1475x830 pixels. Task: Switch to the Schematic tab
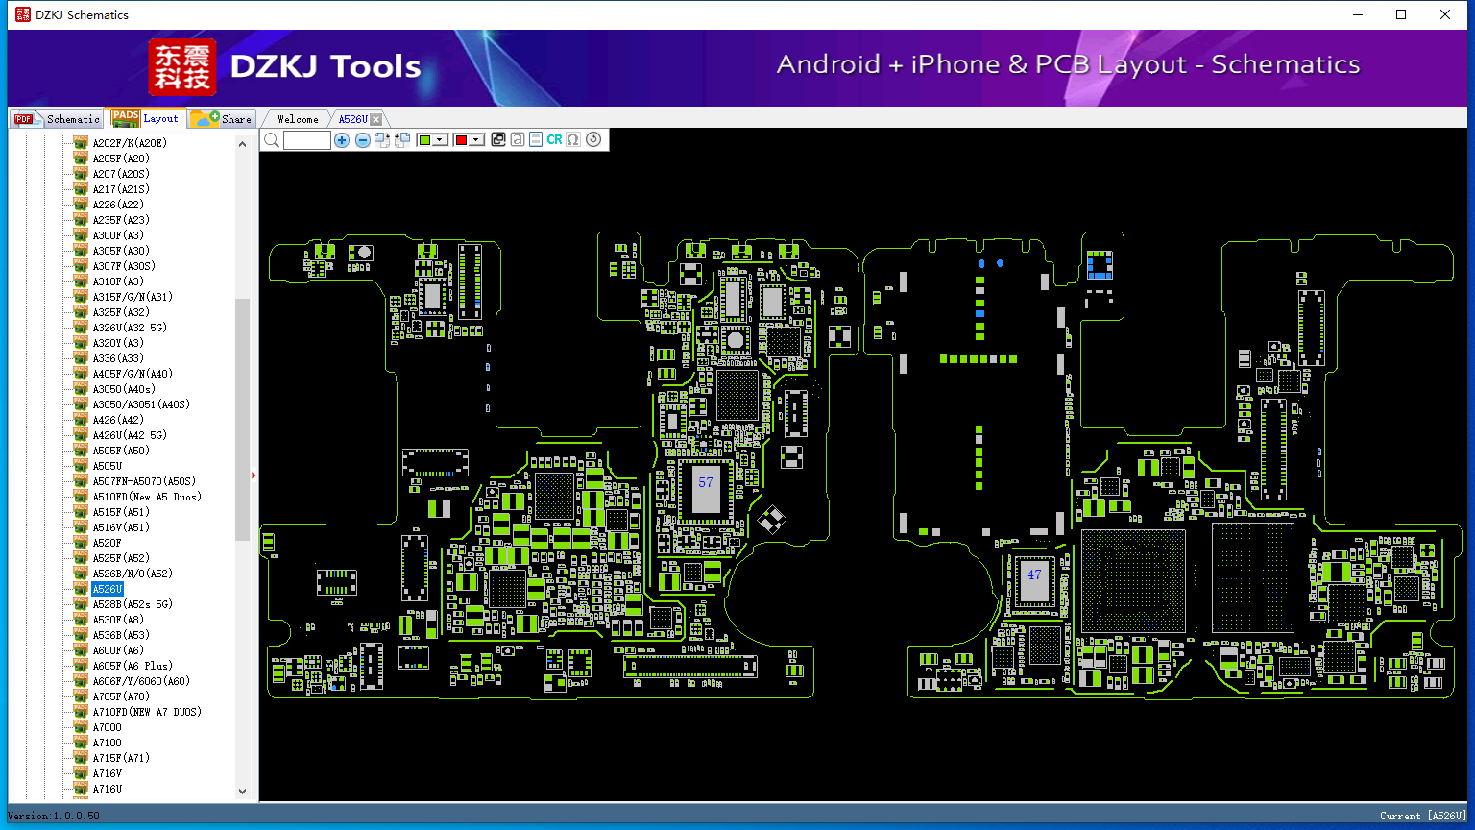pos(58,119)
